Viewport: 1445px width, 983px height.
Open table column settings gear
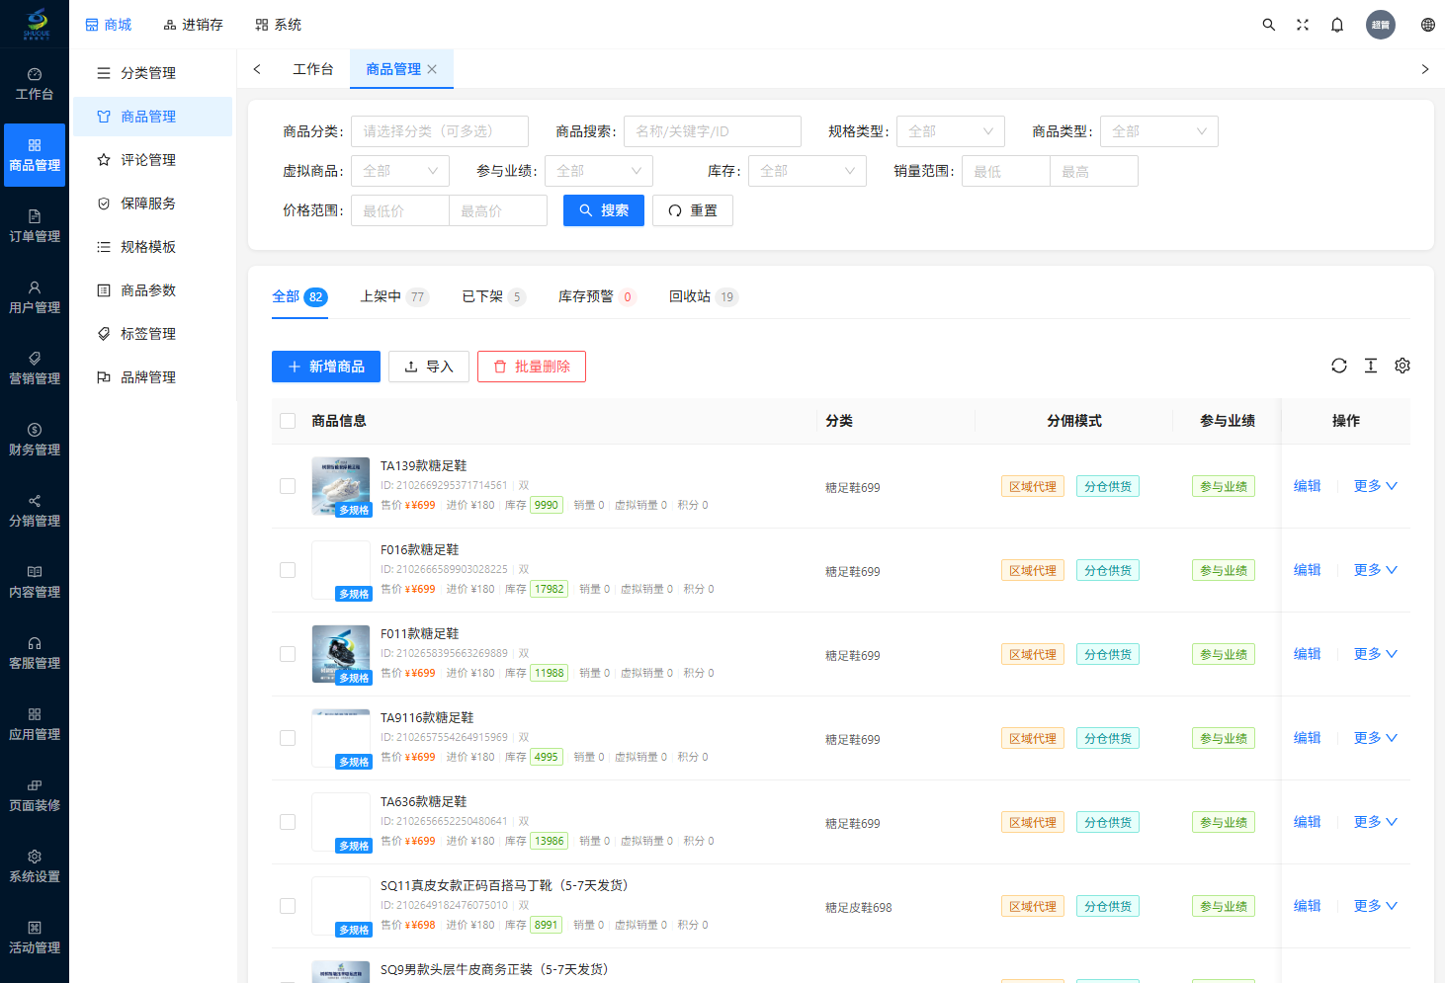click(1402, 366)
